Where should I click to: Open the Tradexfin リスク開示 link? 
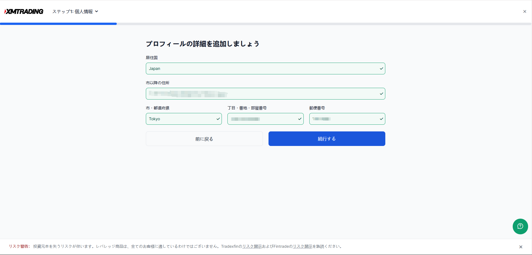coord(252,246)
